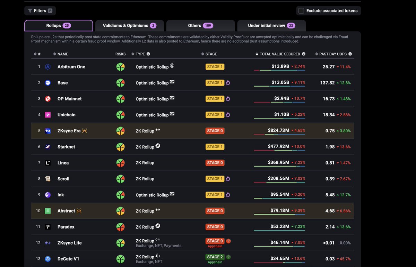416x267 pixels.
Task: Click Starknet value breakdown bar
Action: coord(280,150)
